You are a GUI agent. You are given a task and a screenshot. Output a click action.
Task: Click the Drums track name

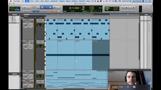point(27,19)
